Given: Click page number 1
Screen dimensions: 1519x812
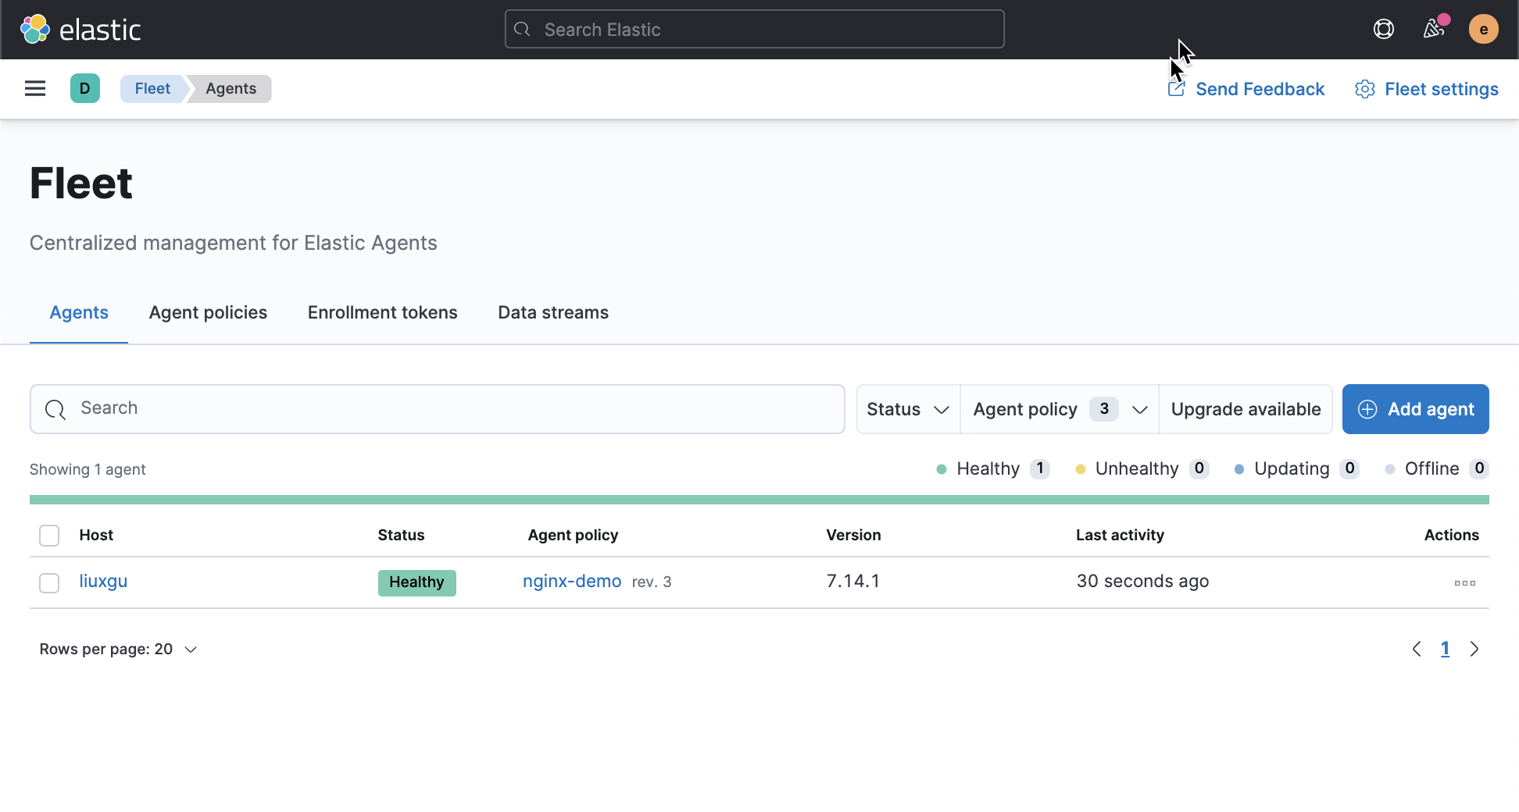Looking at the screenshot, I should click(x=1445, y=649).
